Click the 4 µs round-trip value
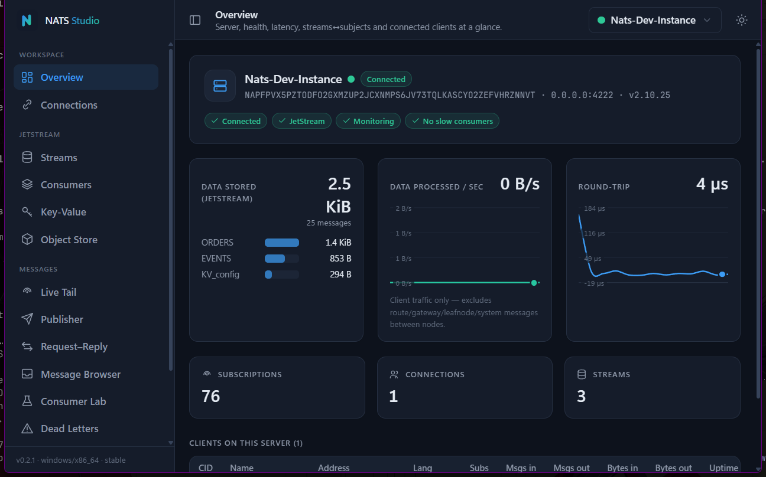 [x=712, y=184]
